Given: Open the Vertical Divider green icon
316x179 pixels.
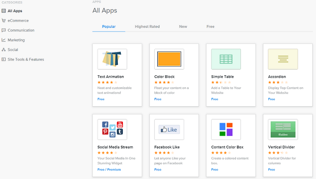Looking at the screenshot, I should click(283, 130).
